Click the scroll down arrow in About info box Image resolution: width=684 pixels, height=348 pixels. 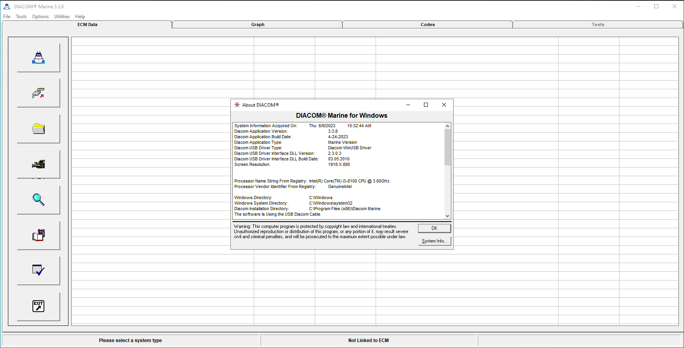point(447,216)
